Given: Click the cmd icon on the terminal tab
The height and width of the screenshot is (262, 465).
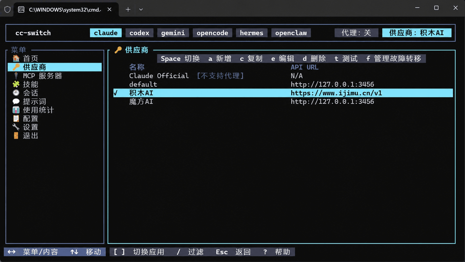Looking at the screenshot, I should coord(21,10).
